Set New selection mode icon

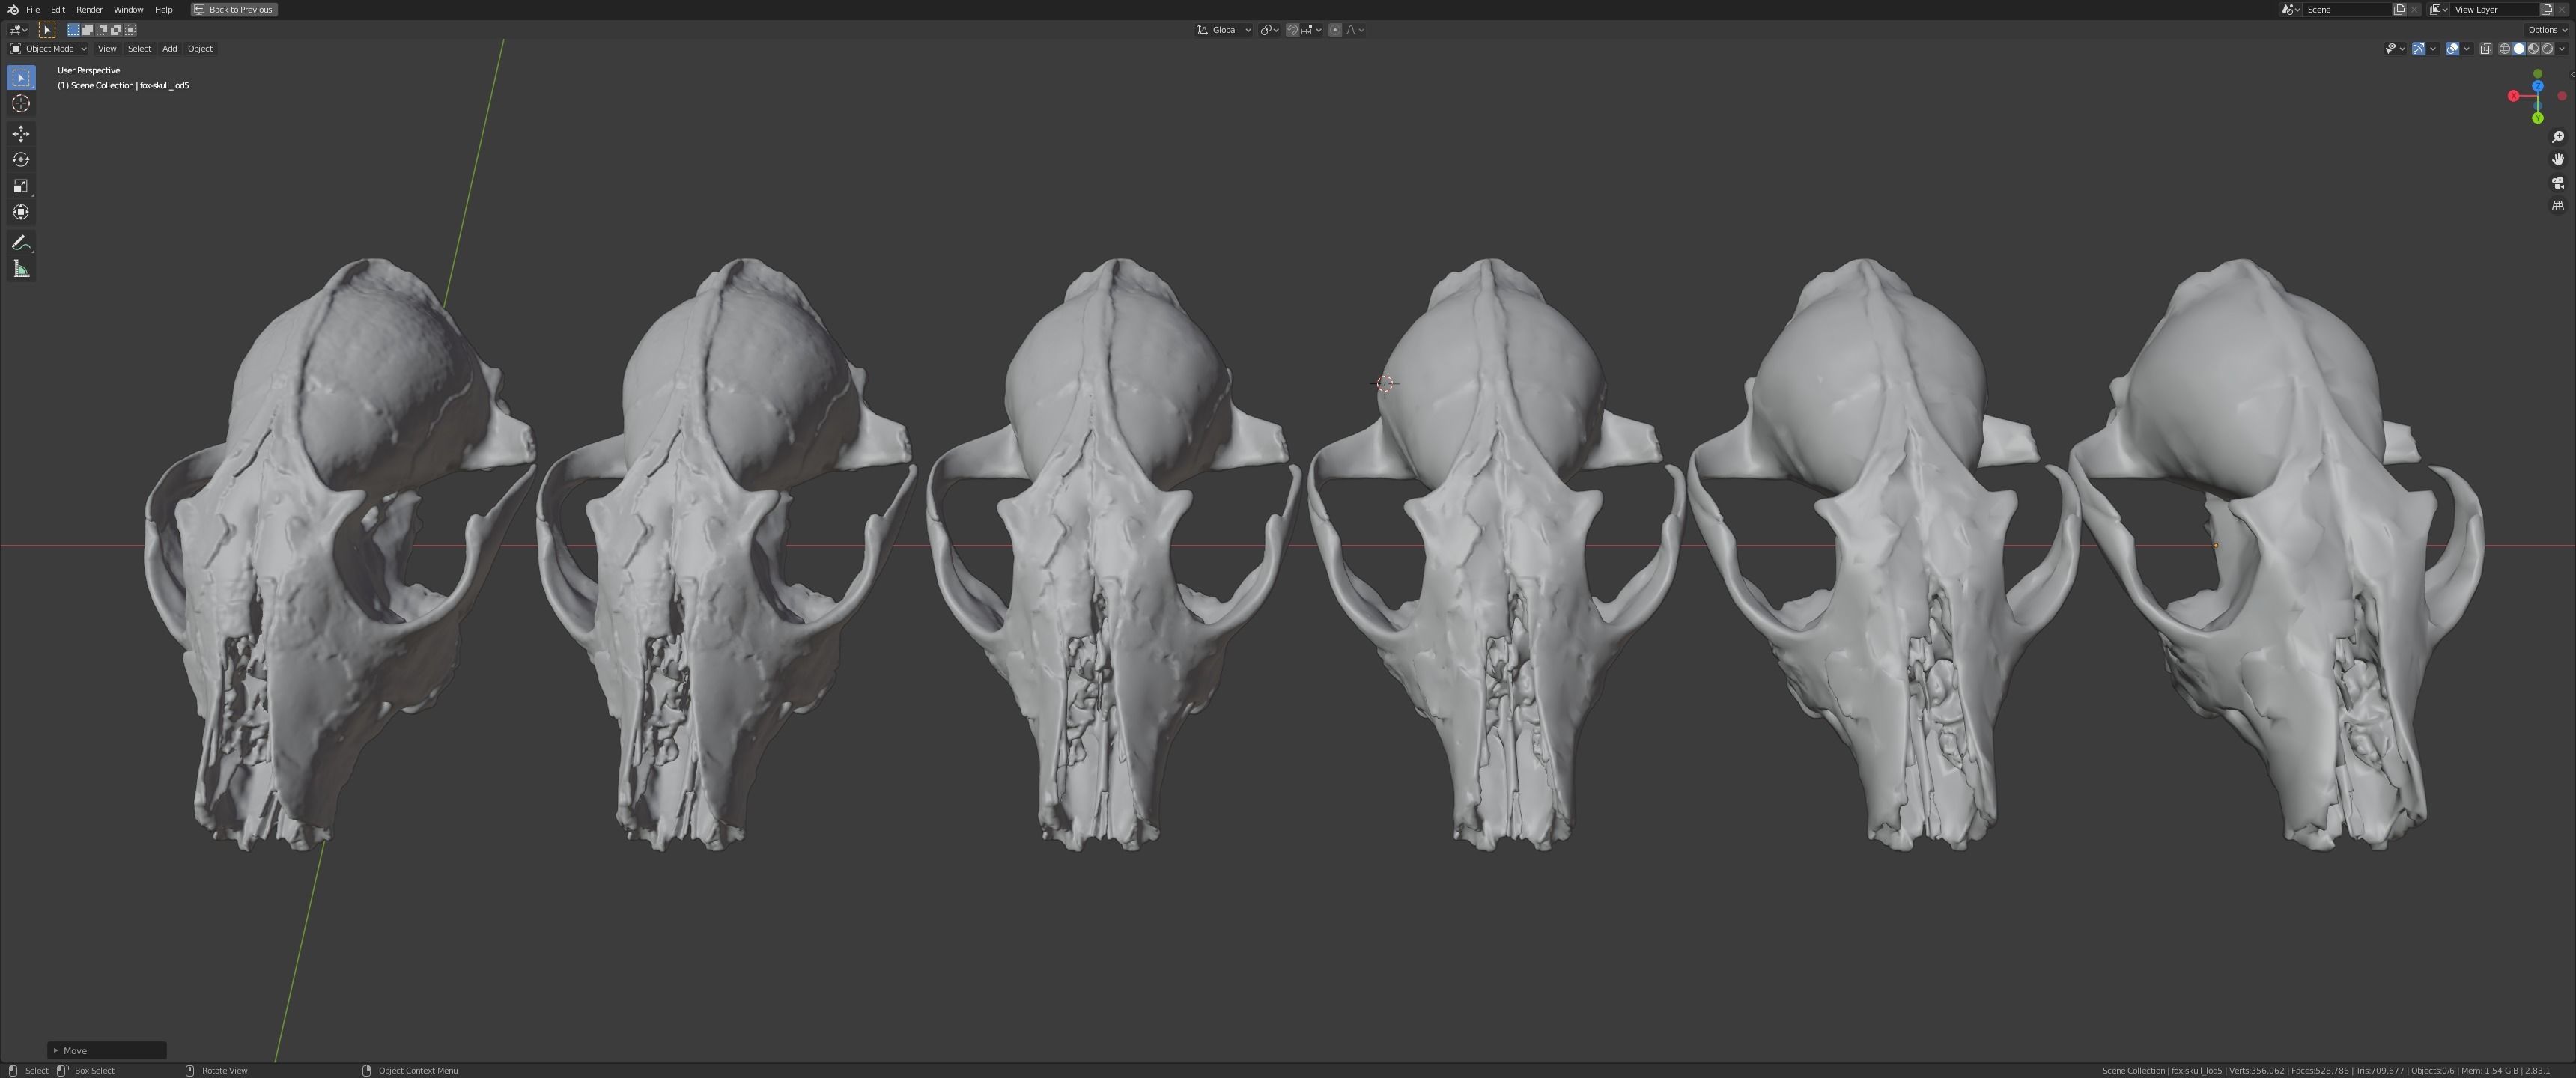[74, 30]
